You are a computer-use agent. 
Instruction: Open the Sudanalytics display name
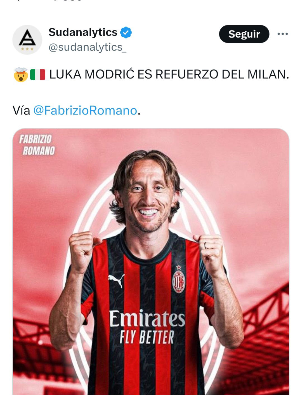(x=83, y=32)
